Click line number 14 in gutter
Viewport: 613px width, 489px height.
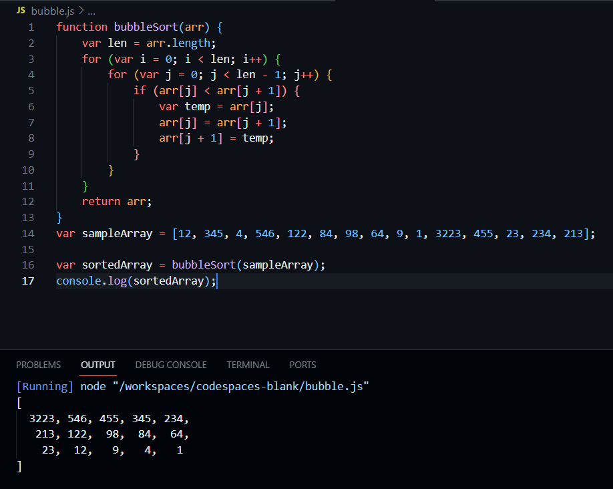pos(28,234)
